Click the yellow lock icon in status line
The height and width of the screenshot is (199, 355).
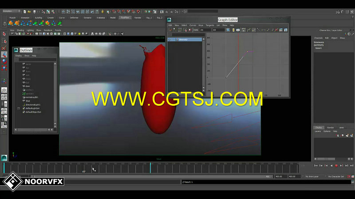point(103,11)
